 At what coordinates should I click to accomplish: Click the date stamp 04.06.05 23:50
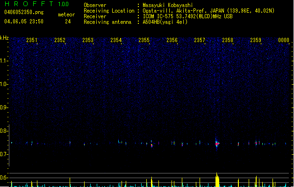click(x=24, y=22)
